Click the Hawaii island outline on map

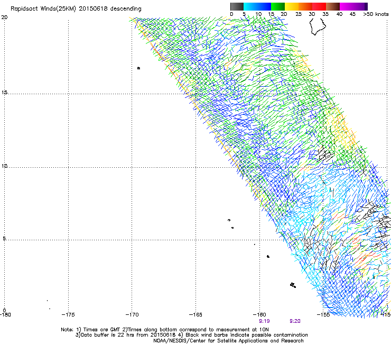coord(318,26)
